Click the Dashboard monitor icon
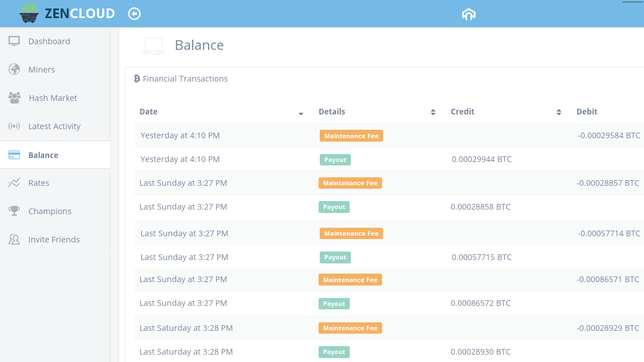Viewport: 644px width, 362px height. tap(14, 41)
